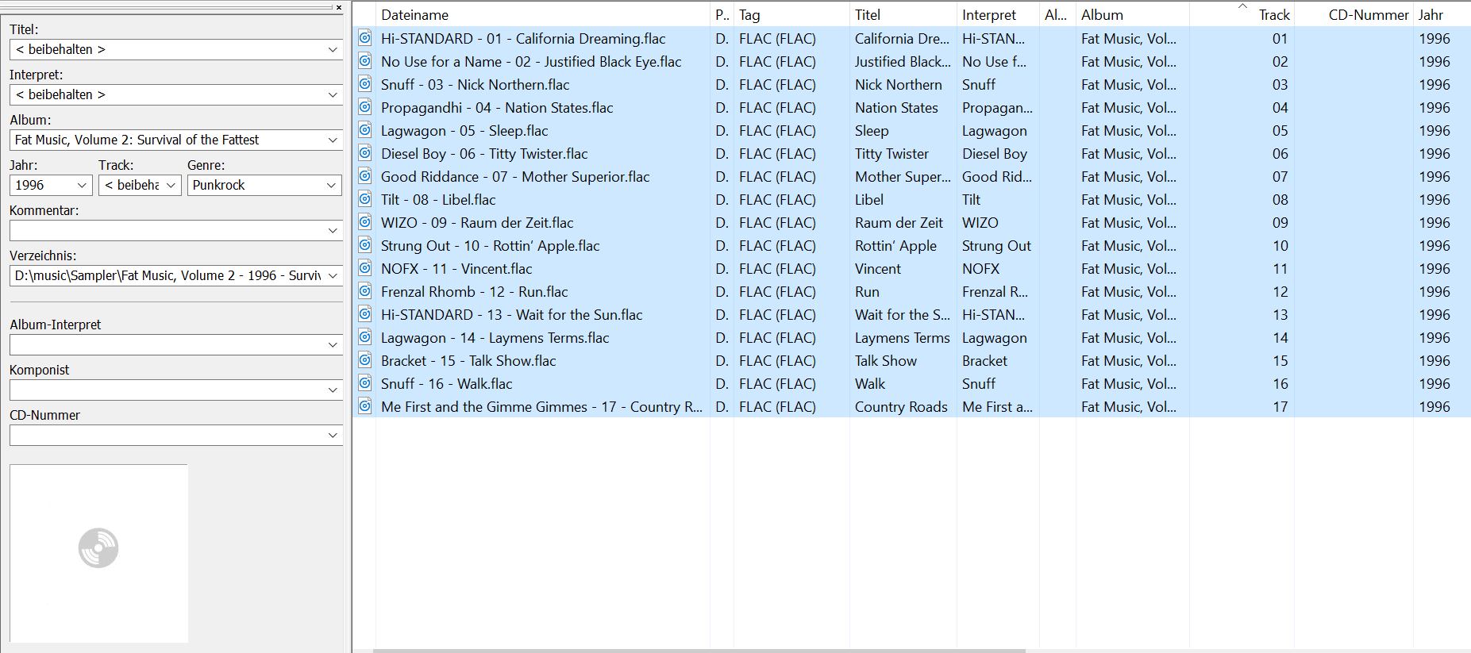The height and width of the screenshot is (653, 1471).
Task: Click the file icon for Laymens Terms.flac
Action: pyautogui.click(x=364, y=336)
